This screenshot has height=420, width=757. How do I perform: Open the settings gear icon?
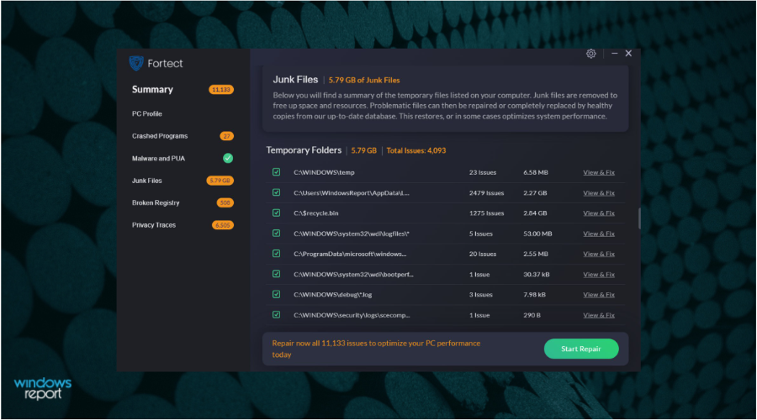point(591,54)
